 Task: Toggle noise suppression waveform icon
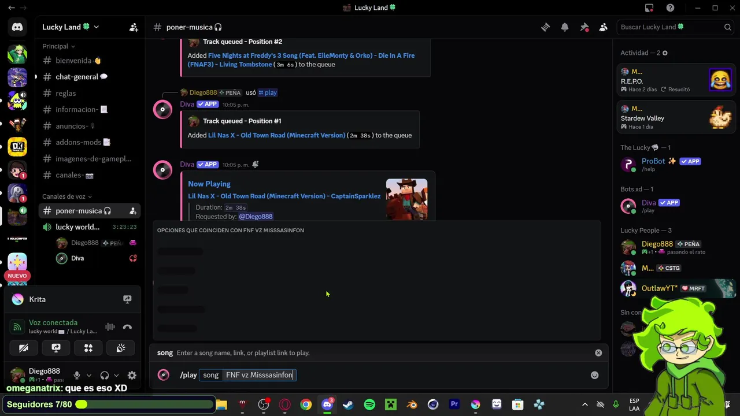(x=110, y=327)
